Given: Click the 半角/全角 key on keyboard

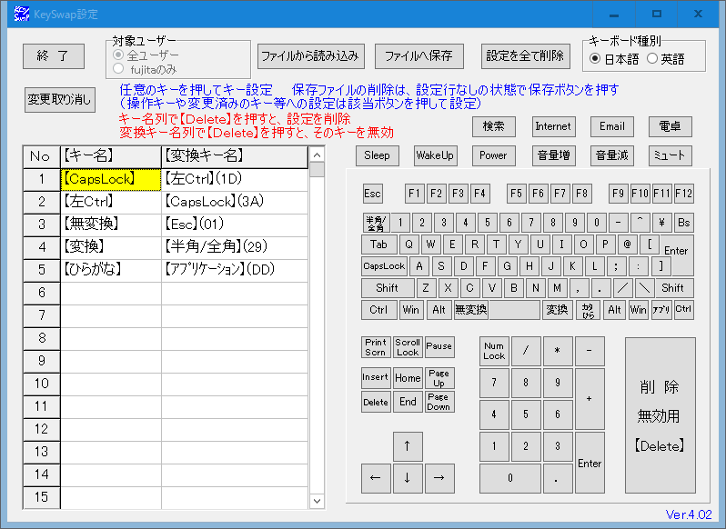Looking at the screenshot, I should pos(374,222).
